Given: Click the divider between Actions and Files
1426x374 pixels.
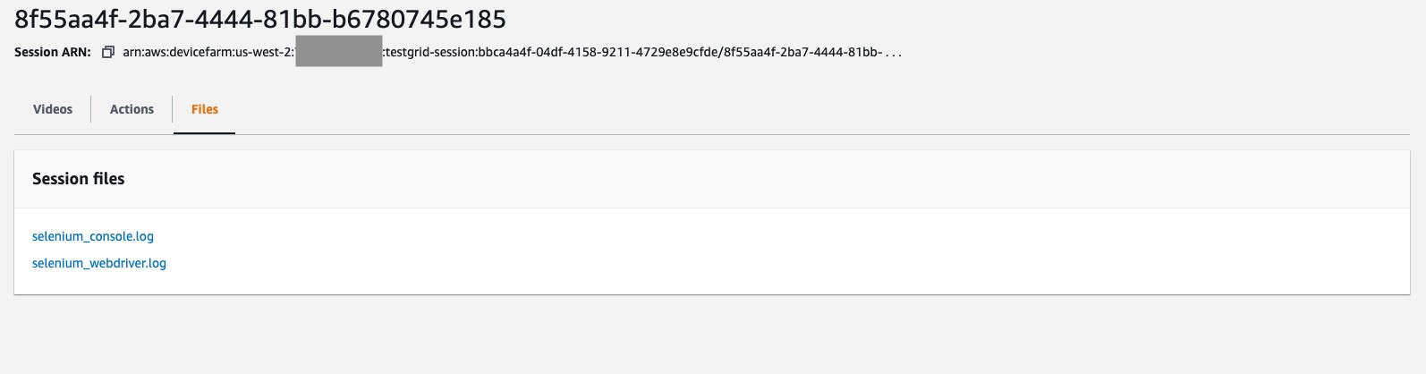Looking at the screenshot, I should pos(173,109).
